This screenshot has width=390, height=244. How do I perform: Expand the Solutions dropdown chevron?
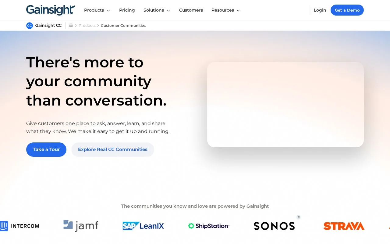pos(168,10)
